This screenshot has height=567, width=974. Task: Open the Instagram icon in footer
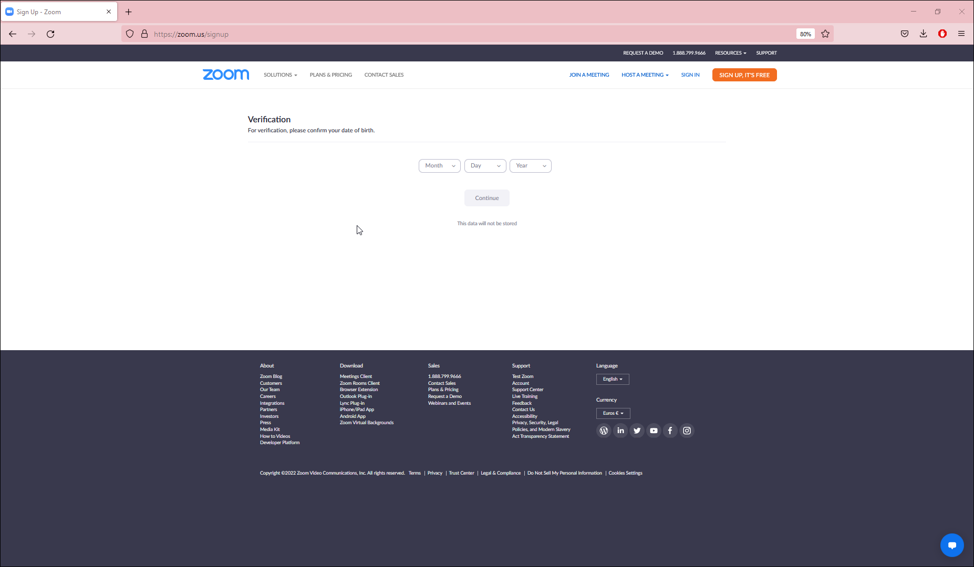tap(687, 430)
